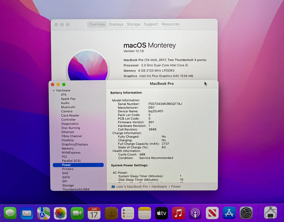Click the macOS Monterey logo image

tap(88, 65)
